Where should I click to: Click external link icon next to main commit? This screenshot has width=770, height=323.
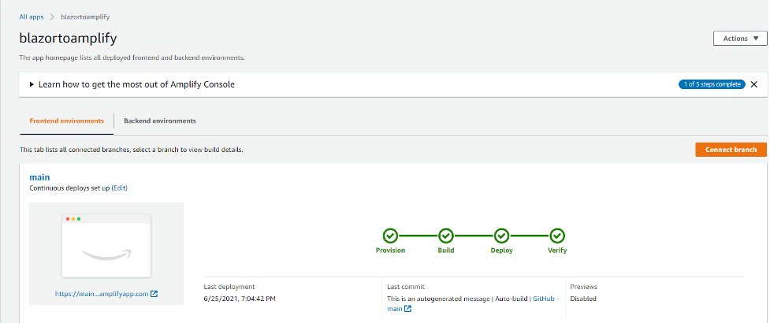[407, 309]
